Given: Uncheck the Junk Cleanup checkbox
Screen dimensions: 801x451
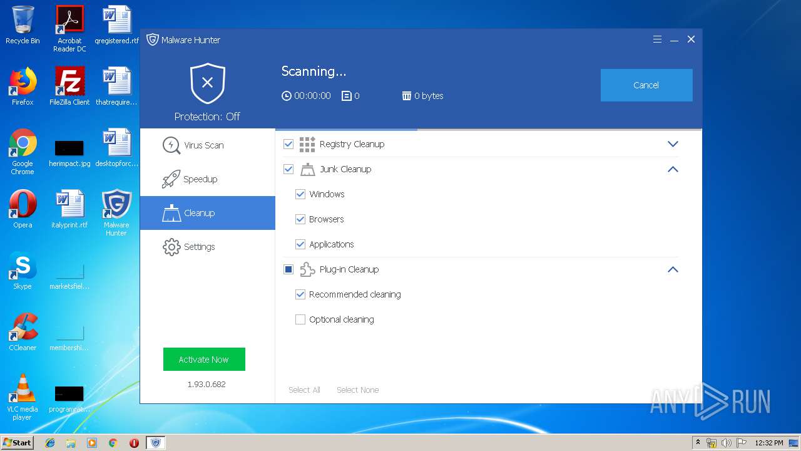Looking at the screenshot, I should (288, 169).
